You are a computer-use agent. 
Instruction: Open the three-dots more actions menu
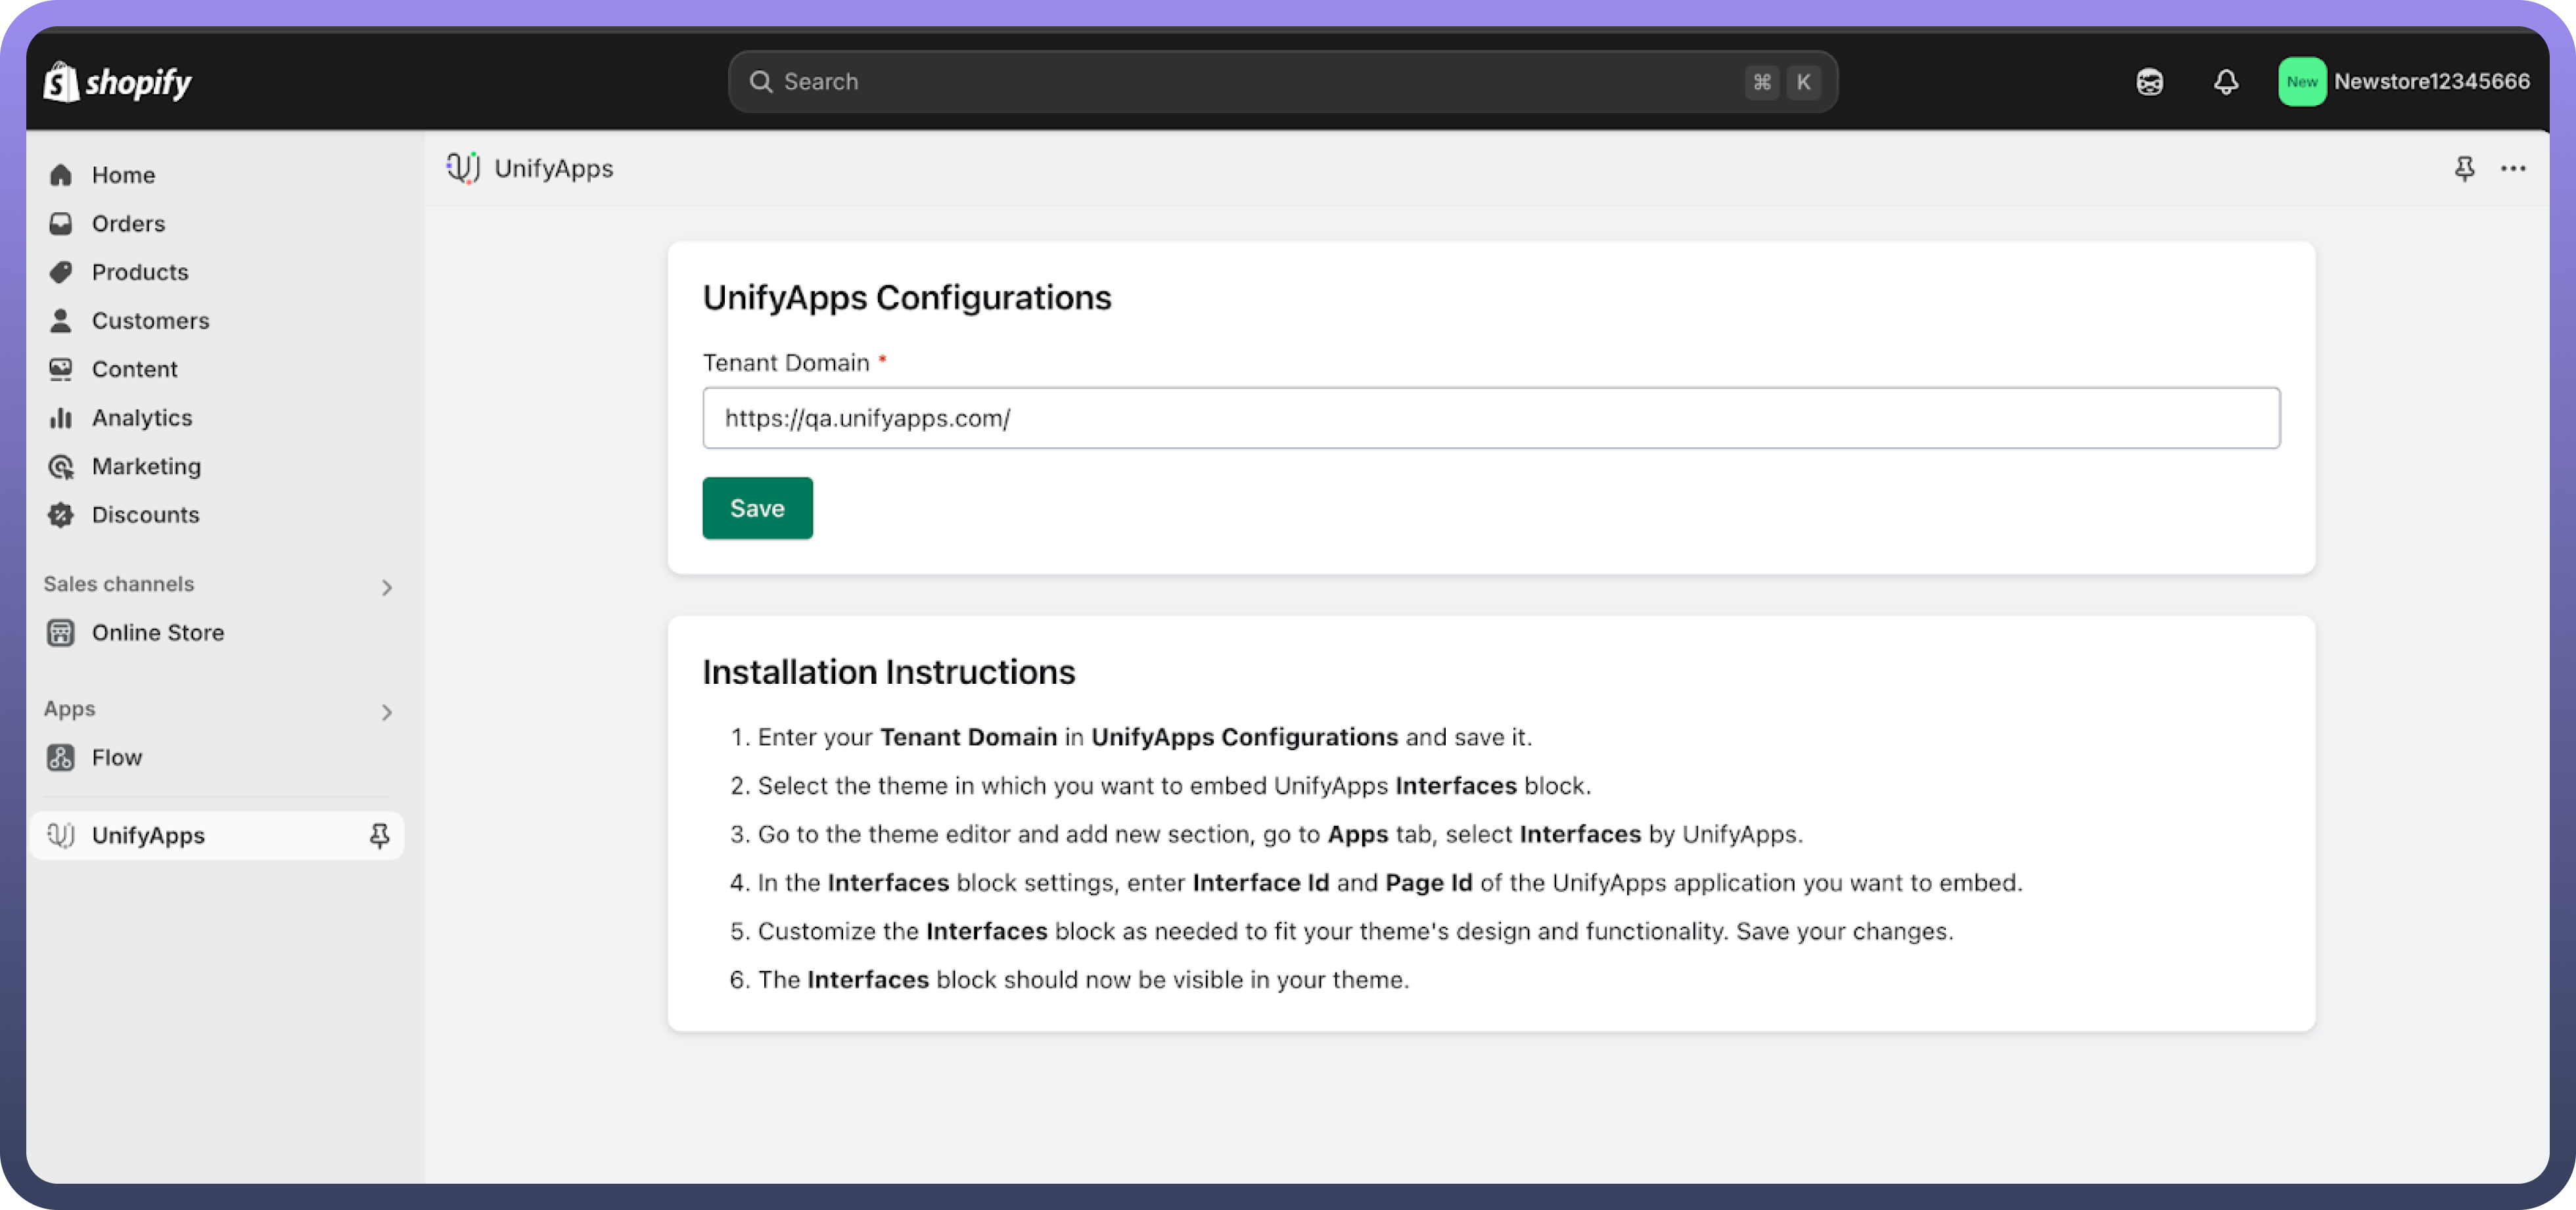coord(2513,169)
